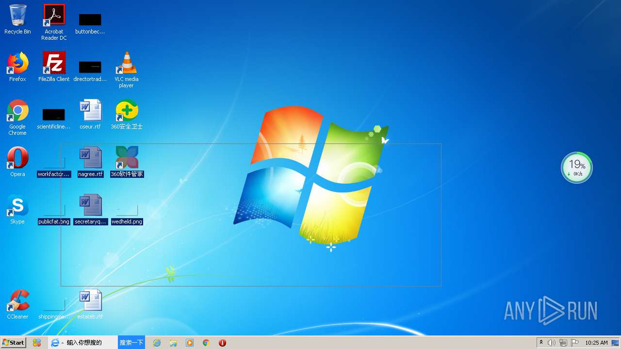Select the FileZilla Client shortcut
This screenshot has width=621, height=349.
[x=54, y=67]
